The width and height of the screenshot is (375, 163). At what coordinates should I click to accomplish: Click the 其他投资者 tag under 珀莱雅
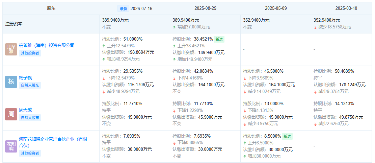pos(30,53)
